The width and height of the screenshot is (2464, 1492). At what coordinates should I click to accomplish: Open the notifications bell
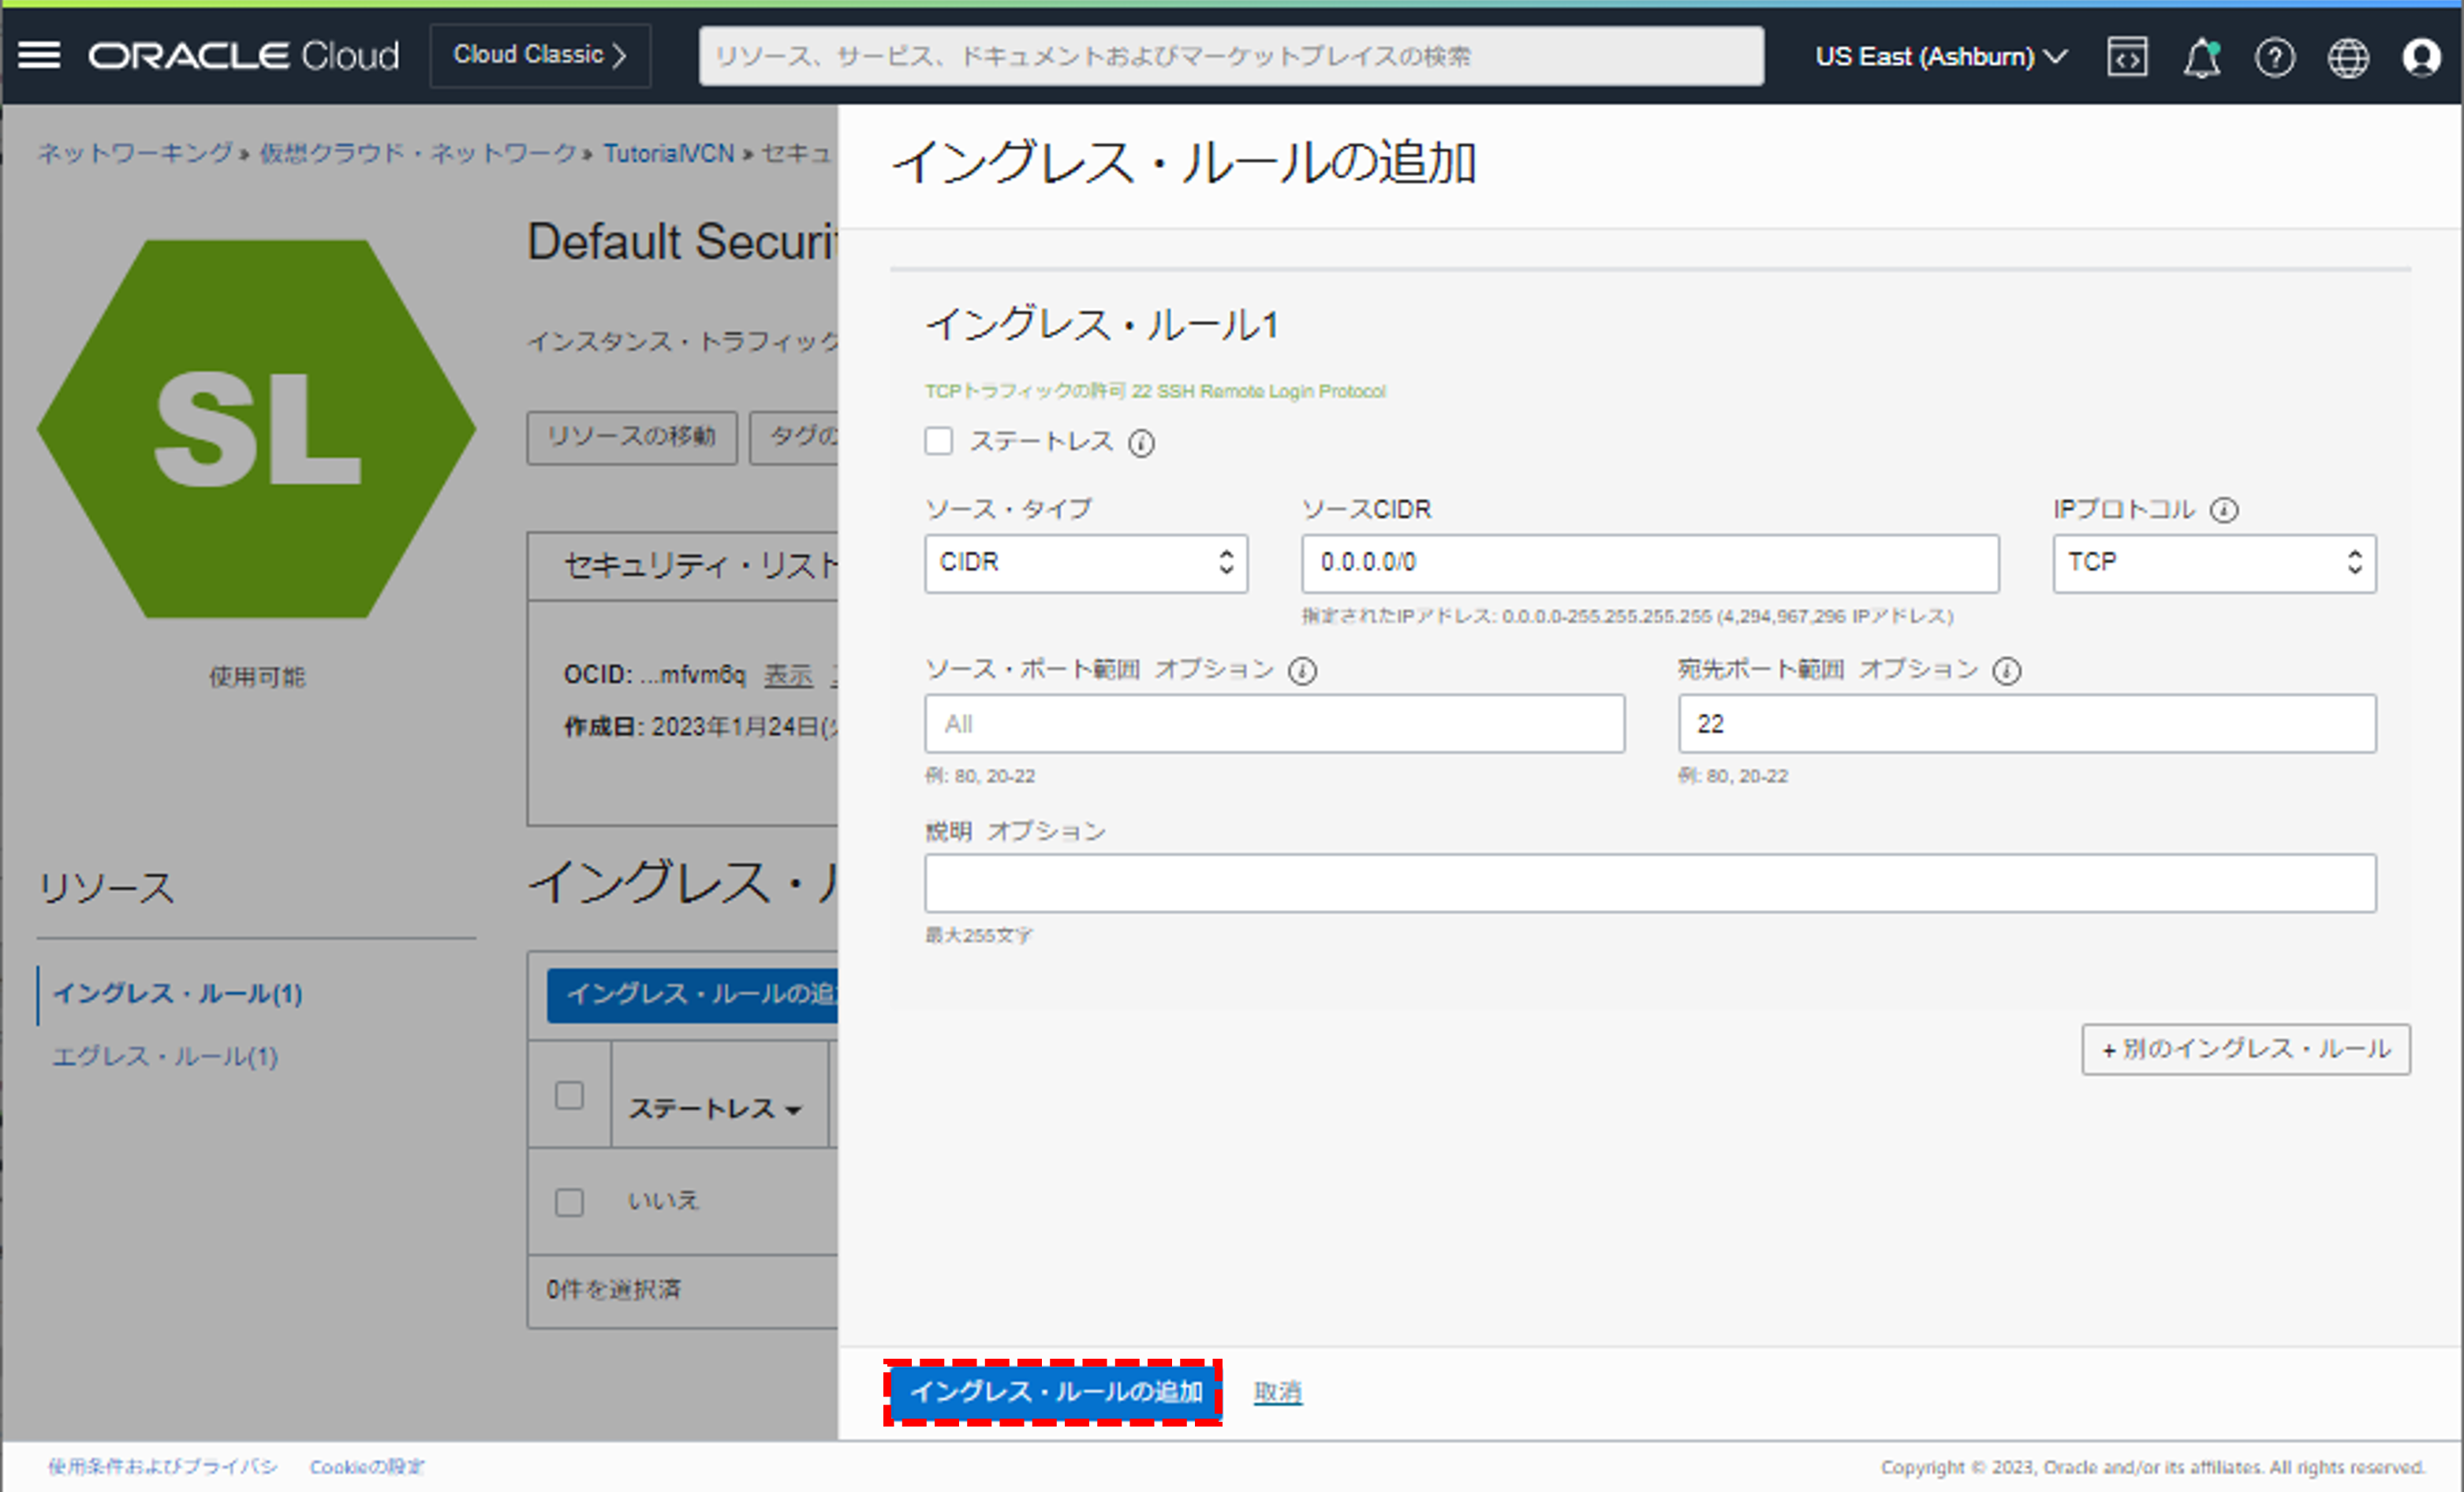coord(2201,58)
